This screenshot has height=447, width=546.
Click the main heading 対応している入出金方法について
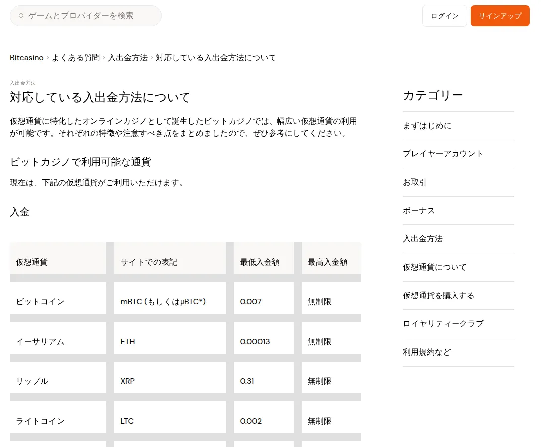[100, 97]
